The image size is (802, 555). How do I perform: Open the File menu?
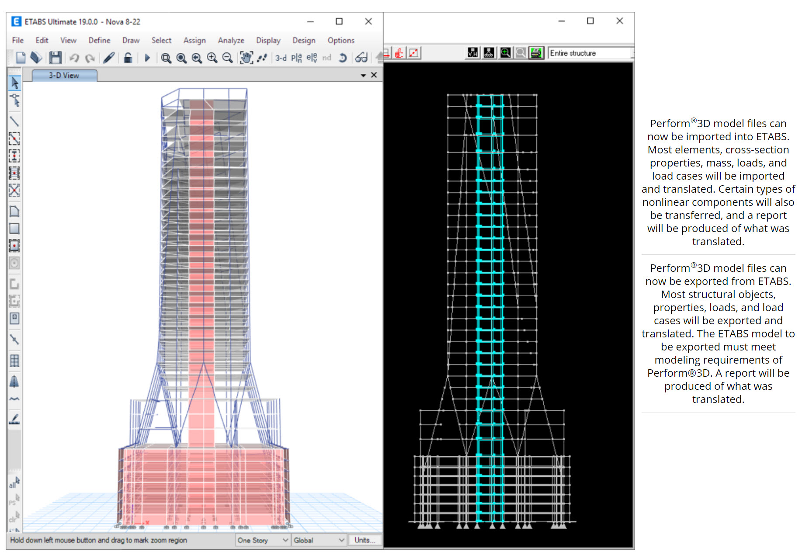[x=18, y=40]
